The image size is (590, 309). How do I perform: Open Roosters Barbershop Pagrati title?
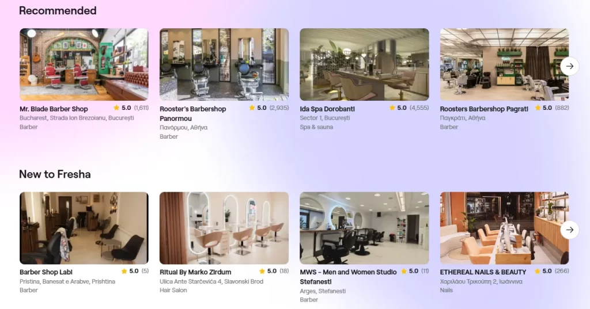tap(484, 109)
